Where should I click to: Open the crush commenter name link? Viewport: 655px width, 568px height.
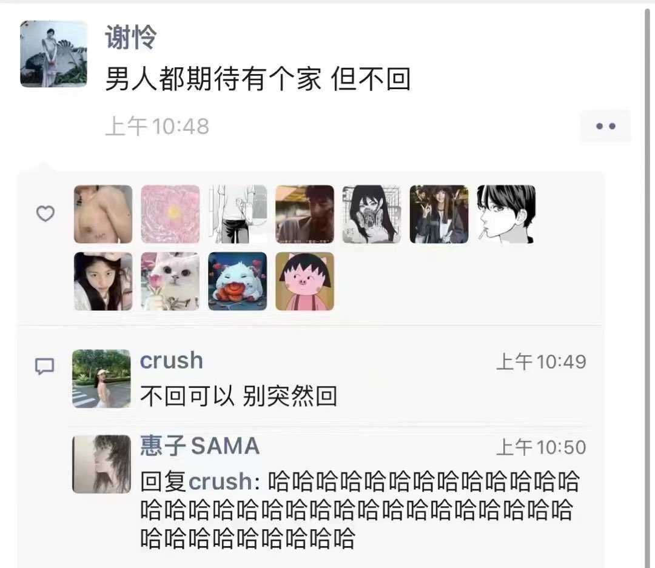(171, 361)
